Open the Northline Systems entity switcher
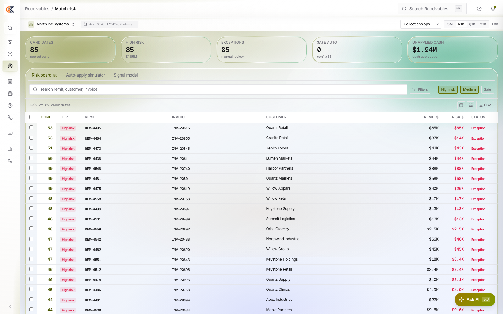This screenshot has width=503, height=314. point(52,24)
